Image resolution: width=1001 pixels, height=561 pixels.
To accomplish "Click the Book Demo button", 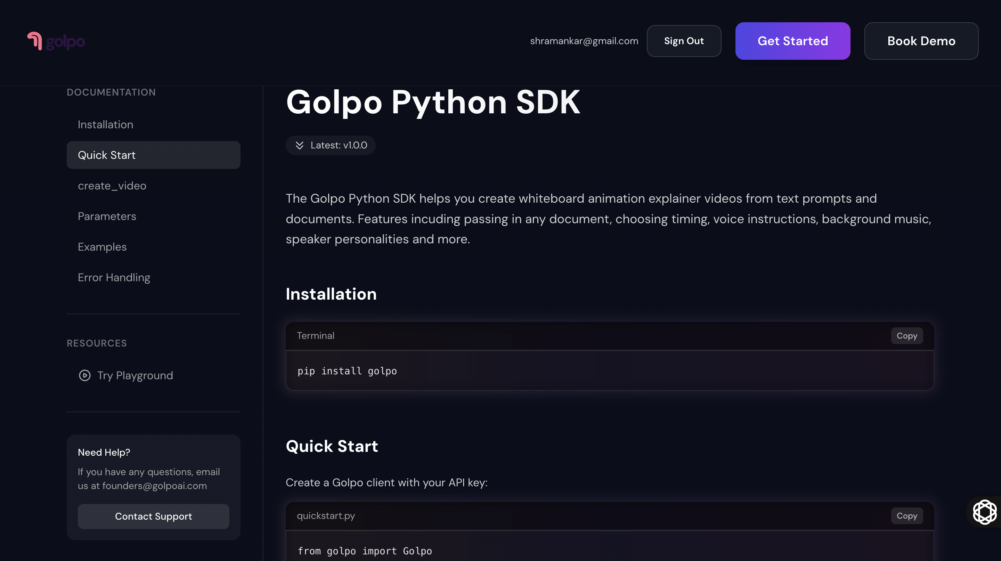I will [x=921, y=41].
